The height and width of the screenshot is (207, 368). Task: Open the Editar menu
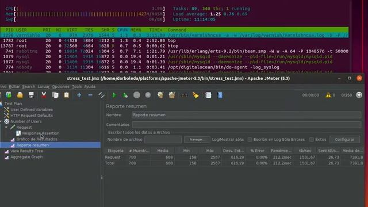pyautogui.click(x=14, y=87)
